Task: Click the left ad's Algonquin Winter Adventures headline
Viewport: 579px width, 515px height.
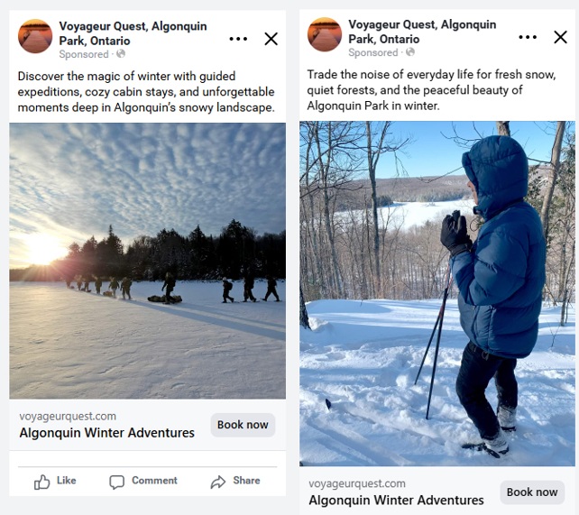Action: [x=106, y=433]
